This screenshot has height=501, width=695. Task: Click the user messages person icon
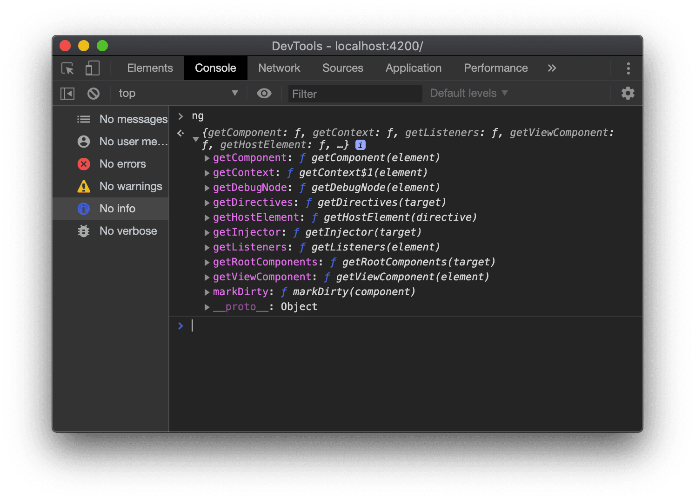(x=84, y=142)
